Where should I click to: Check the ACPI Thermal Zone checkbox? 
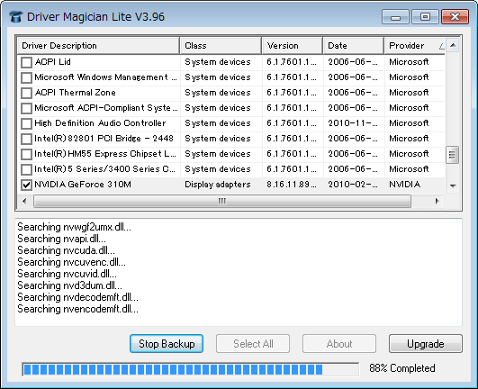(26, 93)
